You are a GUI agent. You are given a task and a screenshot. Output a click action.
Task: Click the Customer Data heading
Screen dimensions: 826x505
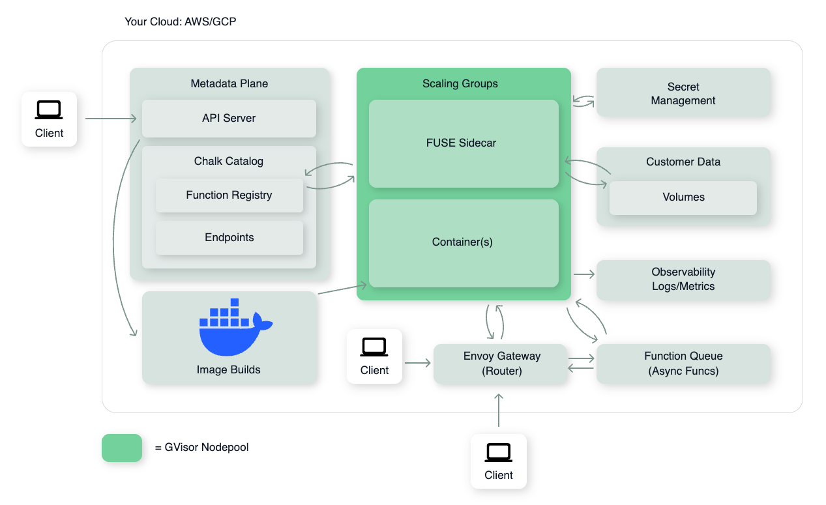point(683,162)
